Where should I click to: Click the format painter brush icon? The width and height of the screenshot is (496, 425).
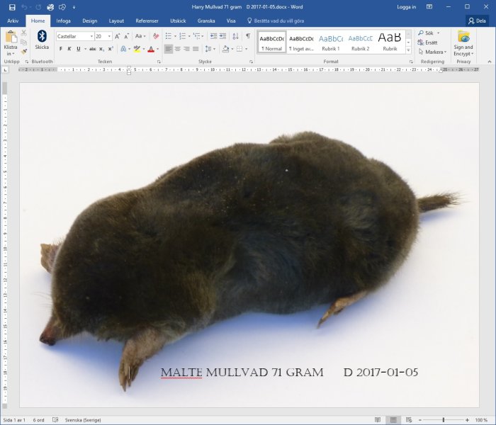[23, 52]
